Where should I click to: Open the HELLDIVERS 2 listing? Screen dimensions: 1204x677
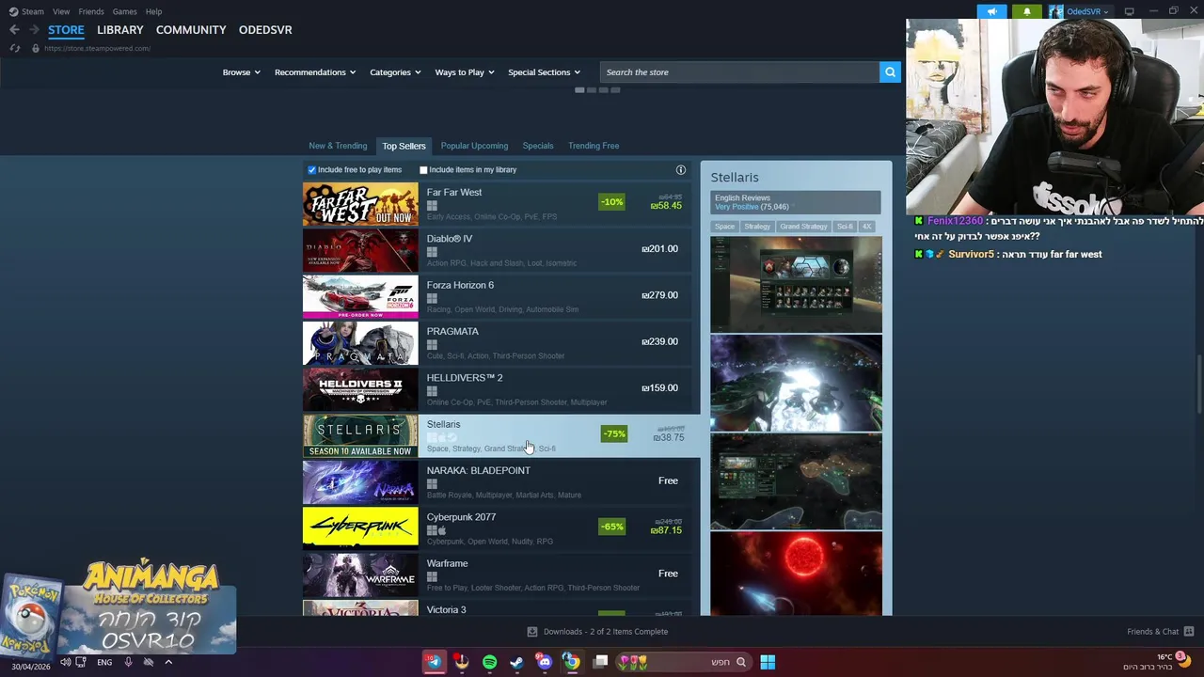click(501, 388)
